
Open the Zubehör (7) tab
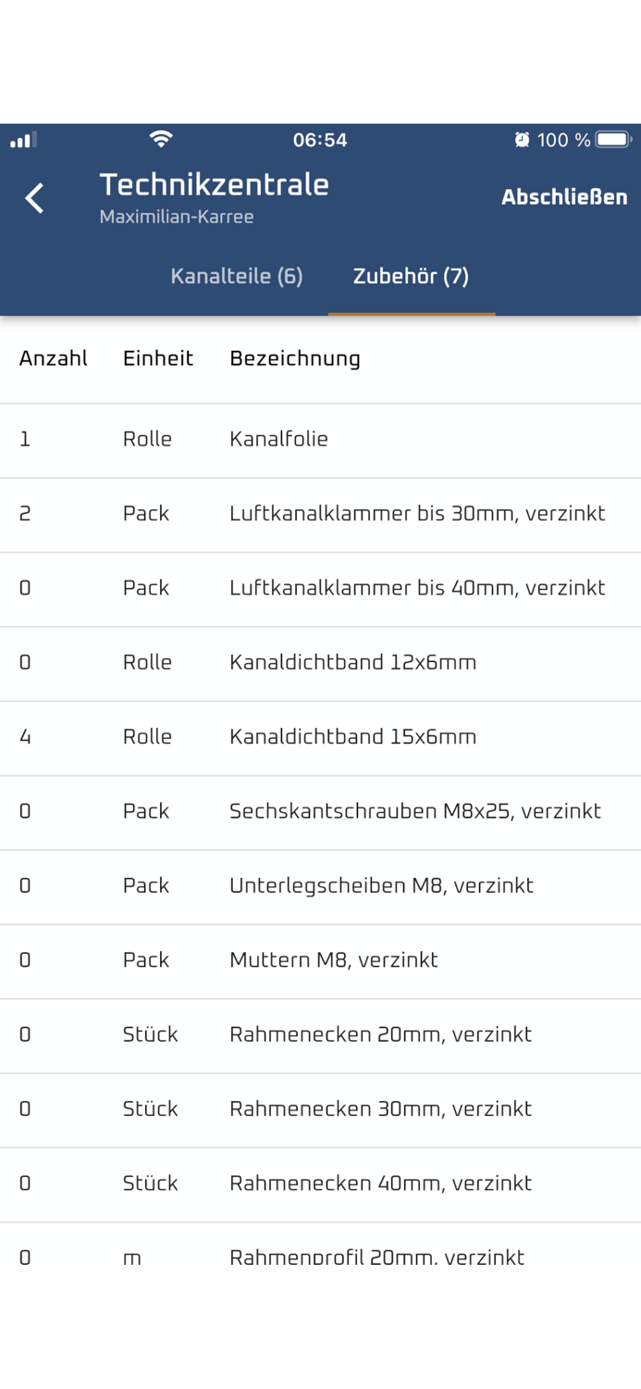point(412,276)
